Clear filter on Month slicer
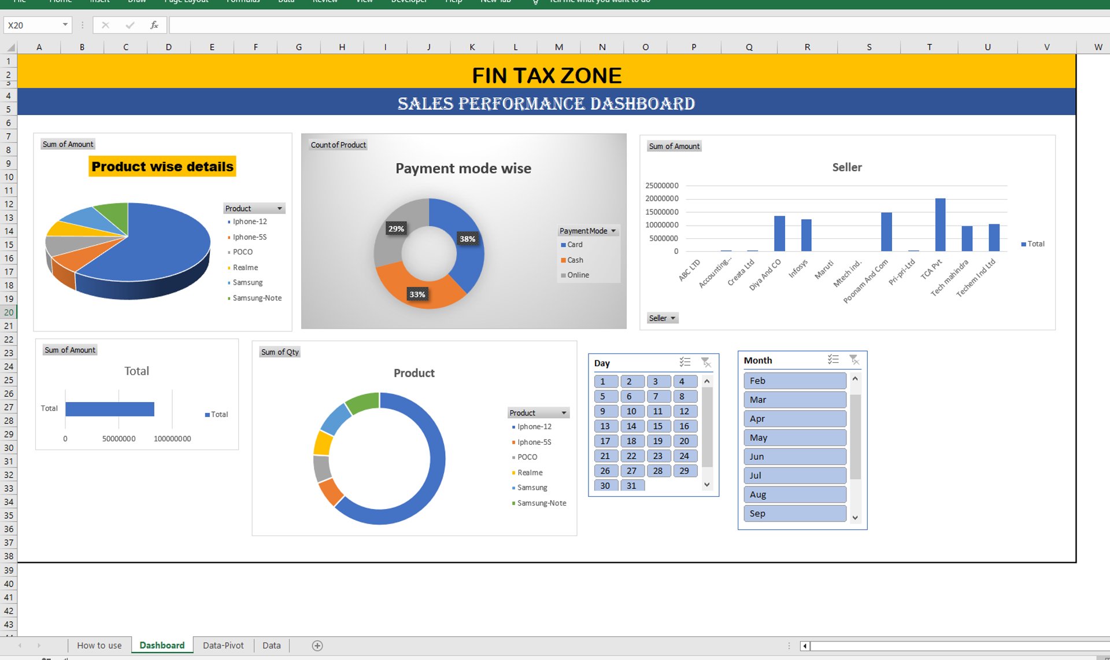 854,359
